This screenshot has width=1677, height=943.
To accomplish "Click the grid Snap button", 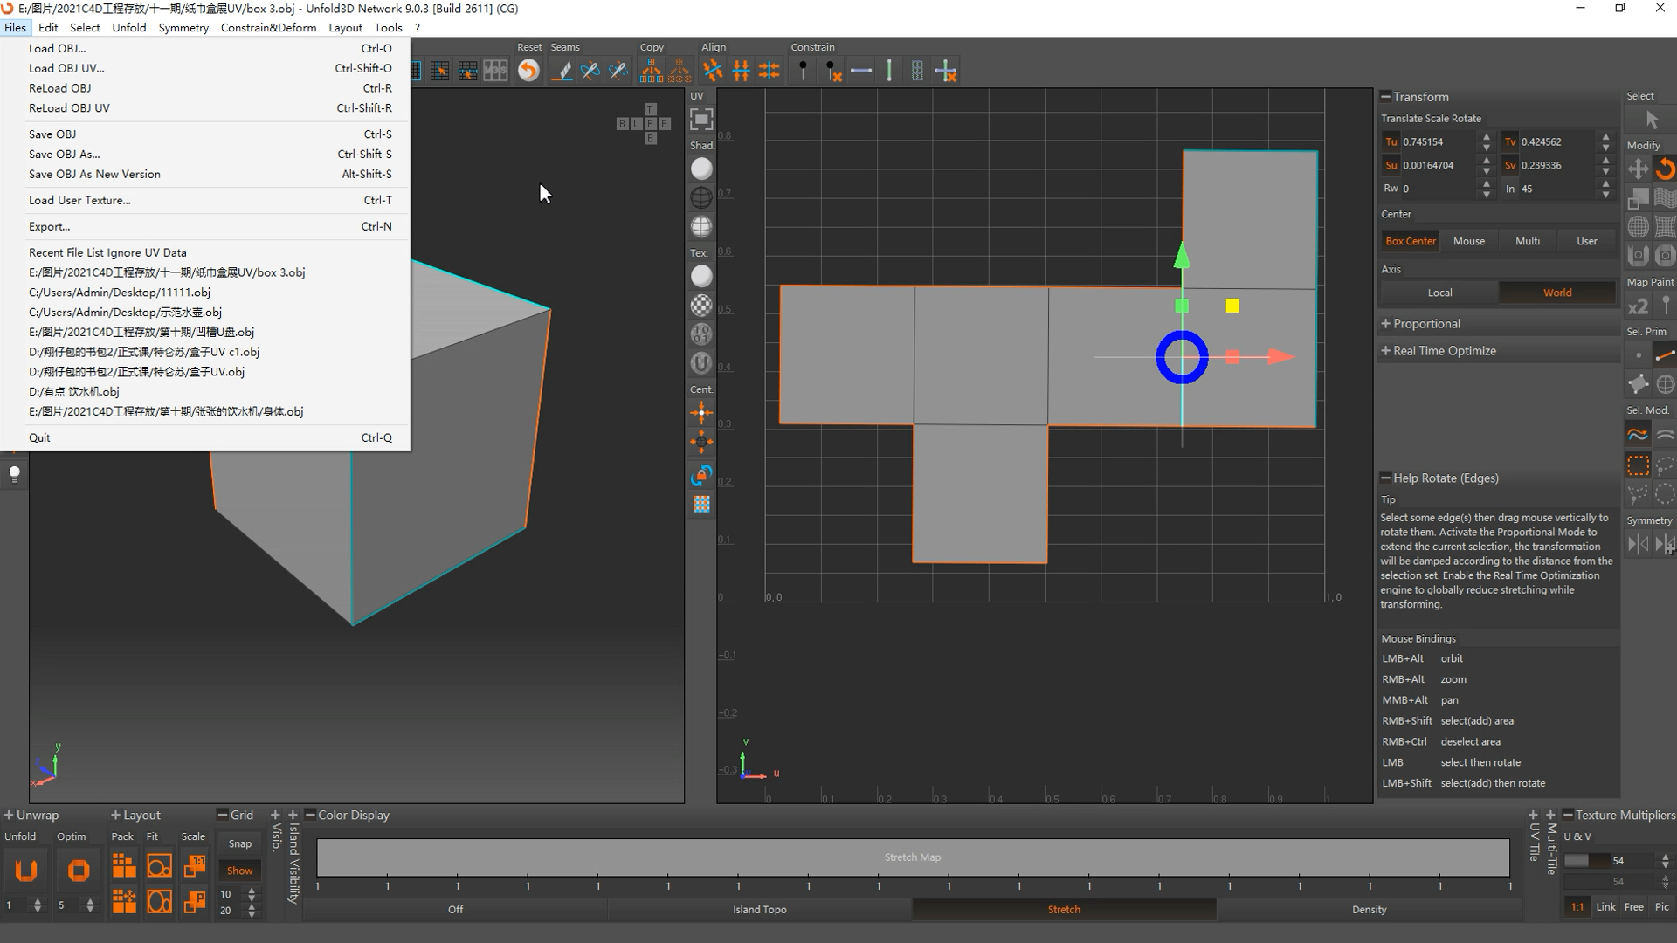I will click(239, 843).
